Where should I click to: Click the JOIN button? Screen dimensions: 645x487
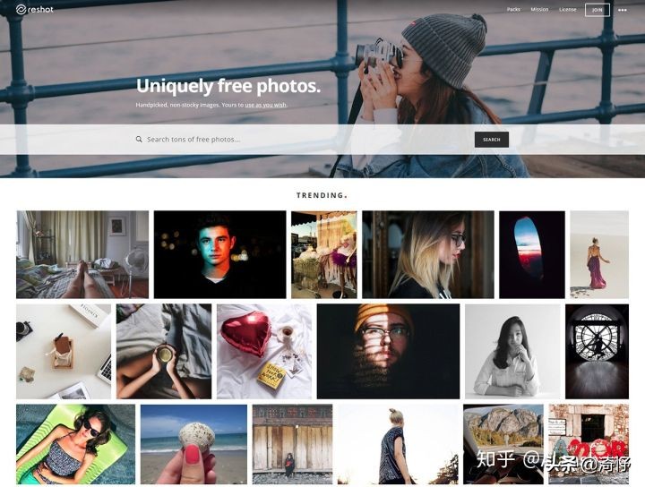pyautogui.click(x=598, y=10)
